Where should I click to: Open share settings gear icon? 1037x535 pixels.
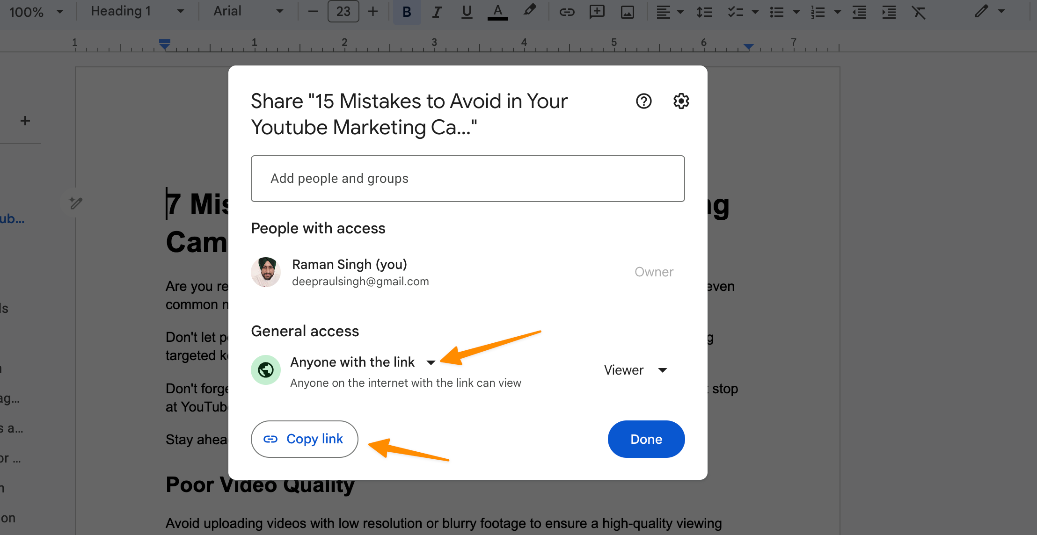pyautogui.click(x=681, y=101)
